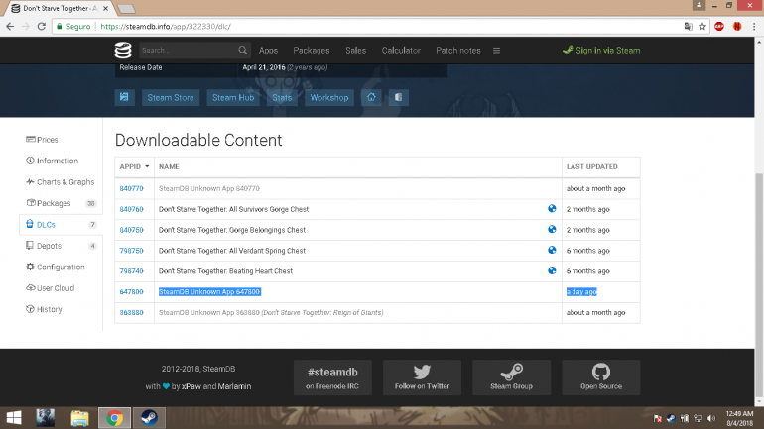The height and width of the screenshot is (429, 764).
Task: Select Packages tab in the sidebar
Action: [61, 203]
